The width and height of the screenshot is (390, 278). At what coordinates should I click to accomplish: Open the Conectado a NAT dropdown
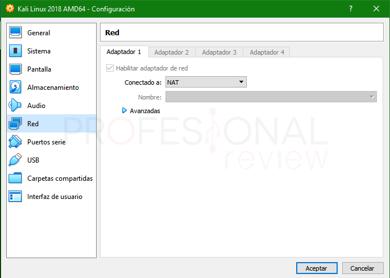point(206,82)
